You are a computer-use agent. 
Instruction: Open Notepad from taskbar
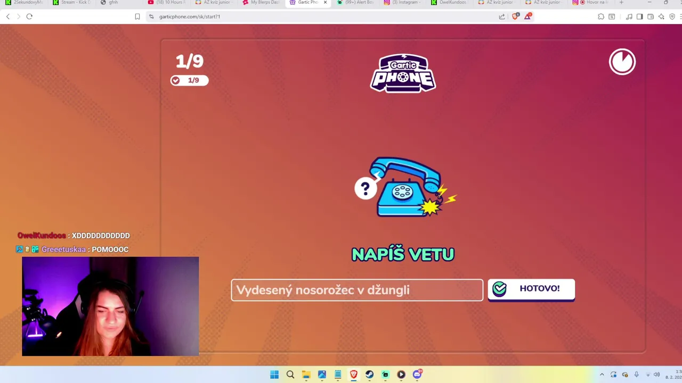click(338, 374)
